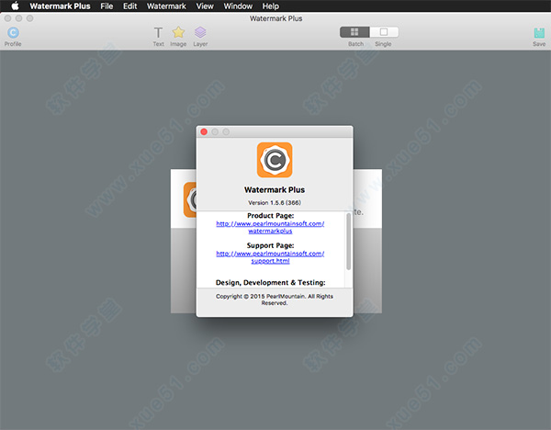The width and height of the screenshot is (551, 430).
Task: Open the Watermark Plus application menu
Action: coord(60,6)
